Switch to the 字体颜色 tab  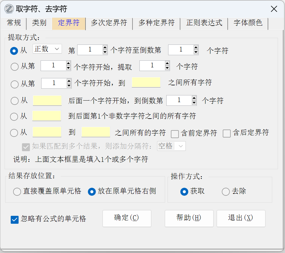tap(248, 23)
